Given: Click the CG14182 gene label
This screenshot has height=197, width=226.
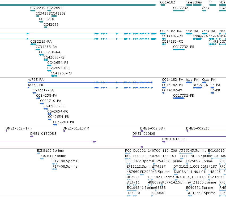Looking at the screenshot, I should click(x=168, y=2).
